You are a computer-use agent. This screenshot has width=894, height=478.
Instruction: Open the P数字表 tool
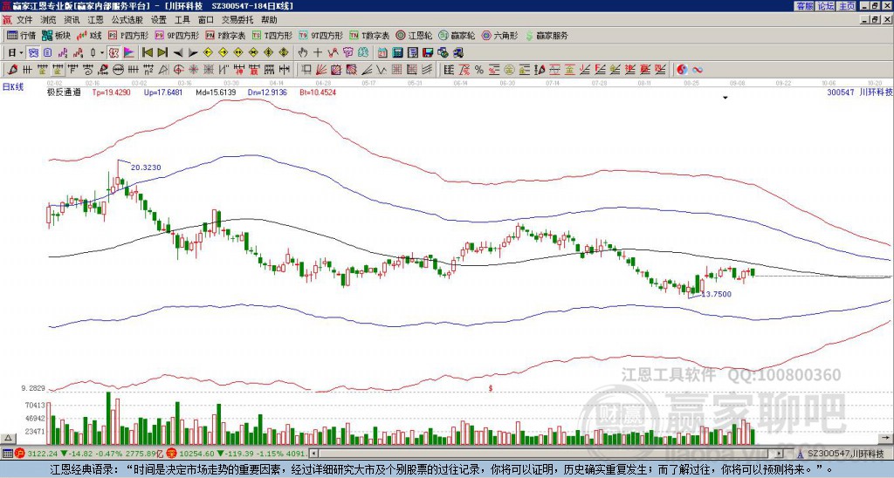pyautogui.click(x=225, y=35)
